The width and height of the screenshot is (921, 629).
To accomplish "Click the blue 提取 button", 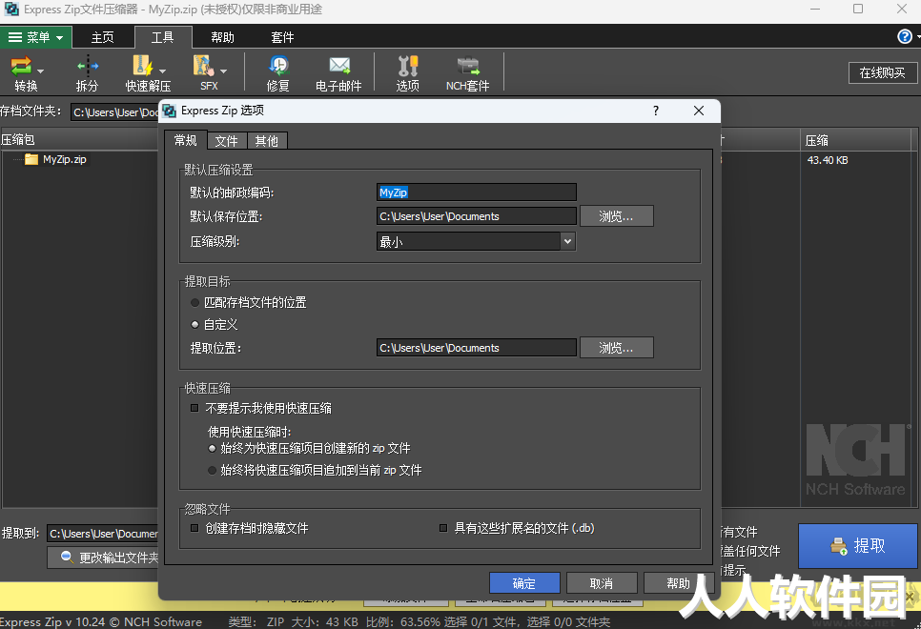I will pos(857,545).
